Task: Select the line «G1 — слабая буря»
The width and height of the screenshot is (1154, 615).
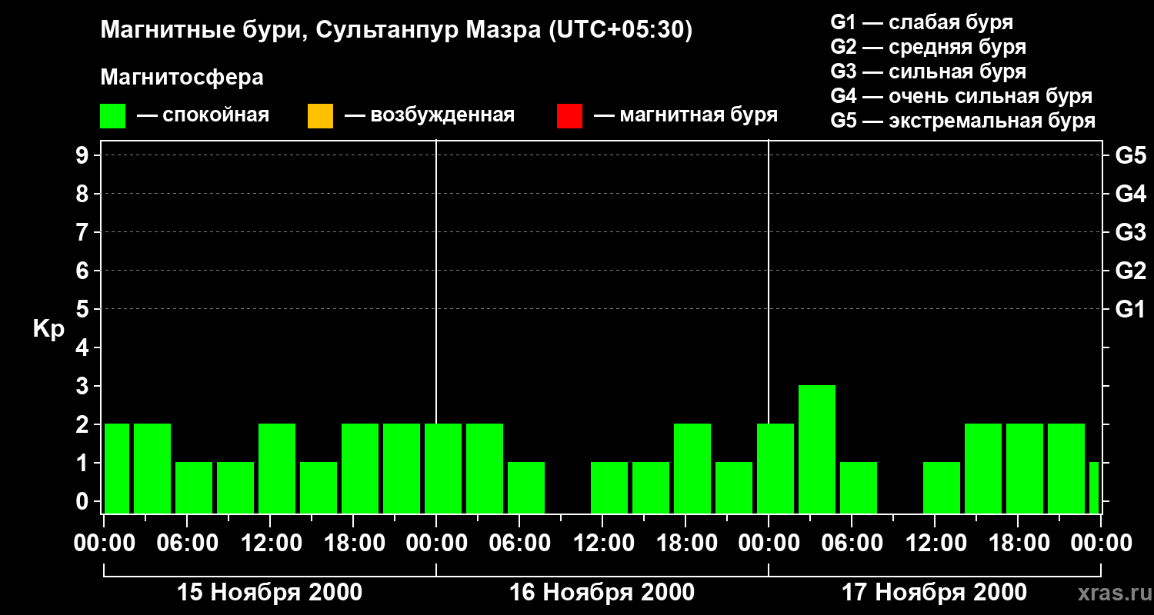Action: (922, 22)
